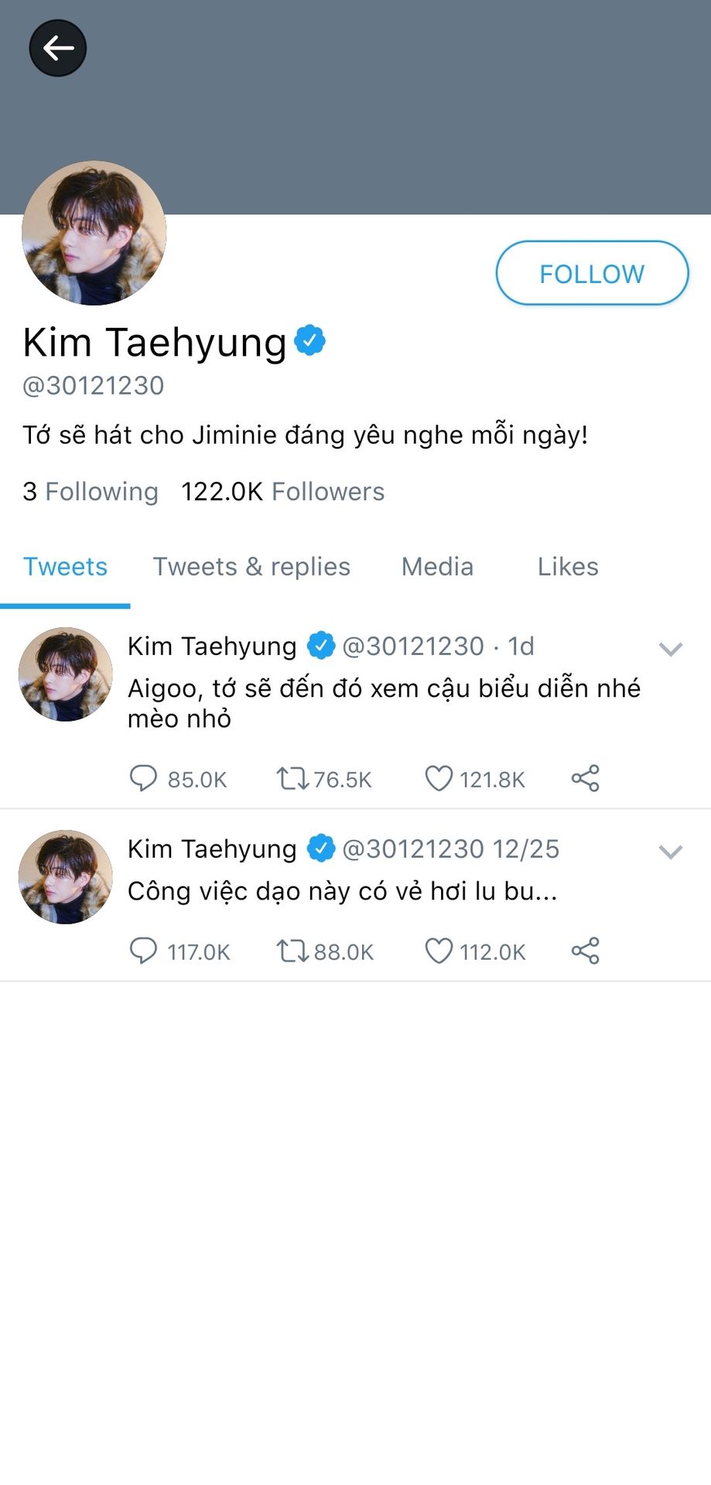Switch to Tweets & replies tab
Viewport: 711px width, 1485px height.
[x=251, y=566]
